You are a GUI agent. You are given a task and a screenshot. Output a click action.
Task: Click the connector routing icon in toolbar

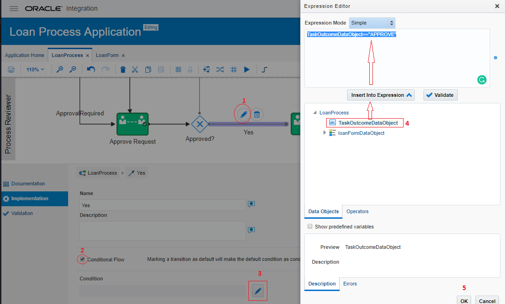tap(265, 70)
